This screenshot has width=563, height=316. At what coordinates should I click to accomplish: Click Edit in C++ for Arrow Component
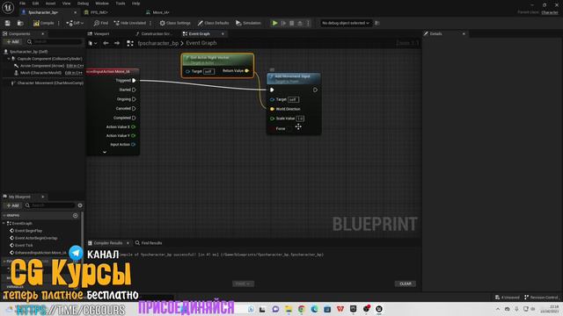[x=75, y=66]
